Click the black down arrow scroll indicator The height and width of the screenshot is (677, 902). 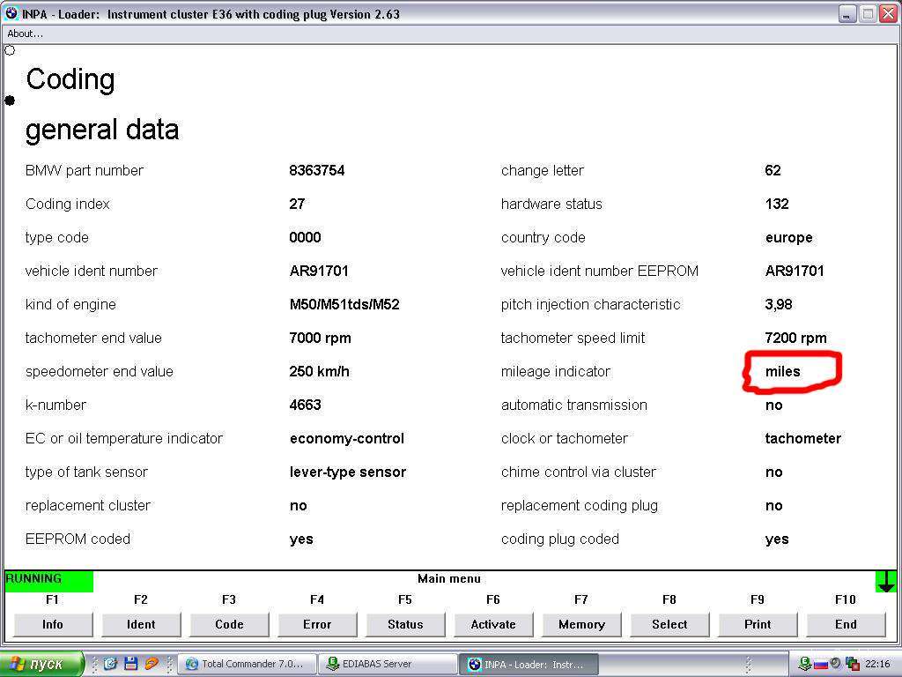(886, 582)
